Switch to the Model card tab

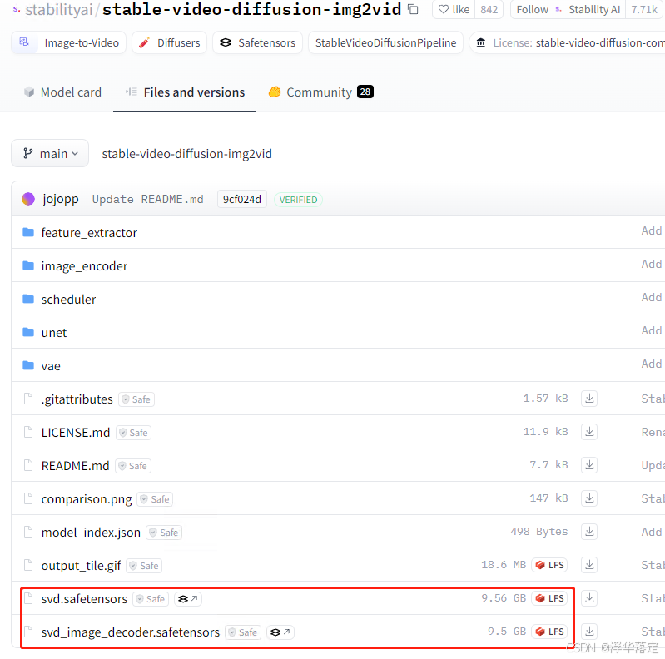point(62,92)
